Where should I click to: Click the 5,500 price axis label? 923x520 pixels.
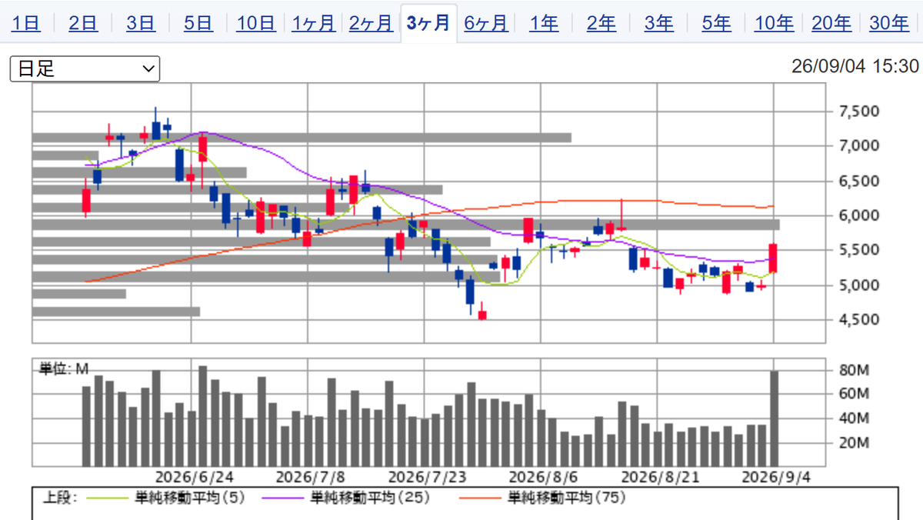858,251
